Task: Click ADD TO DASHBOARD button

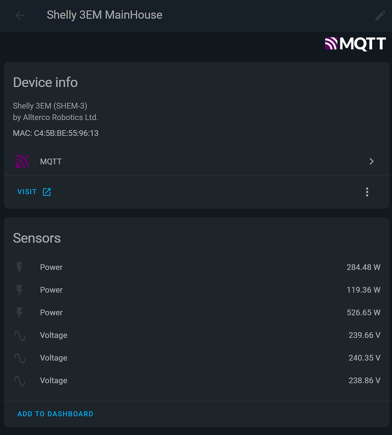Action: pos(55,414)
